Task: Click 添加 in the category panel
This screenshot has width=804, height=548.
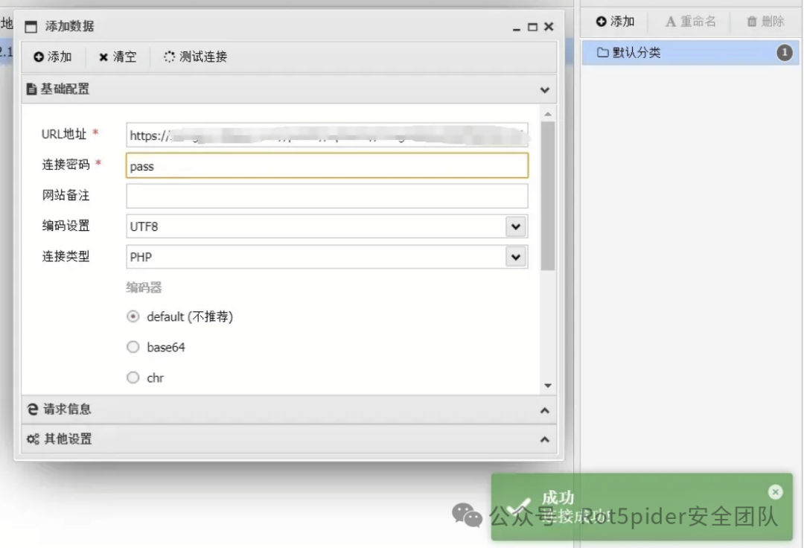Action: tap(616, 22)
